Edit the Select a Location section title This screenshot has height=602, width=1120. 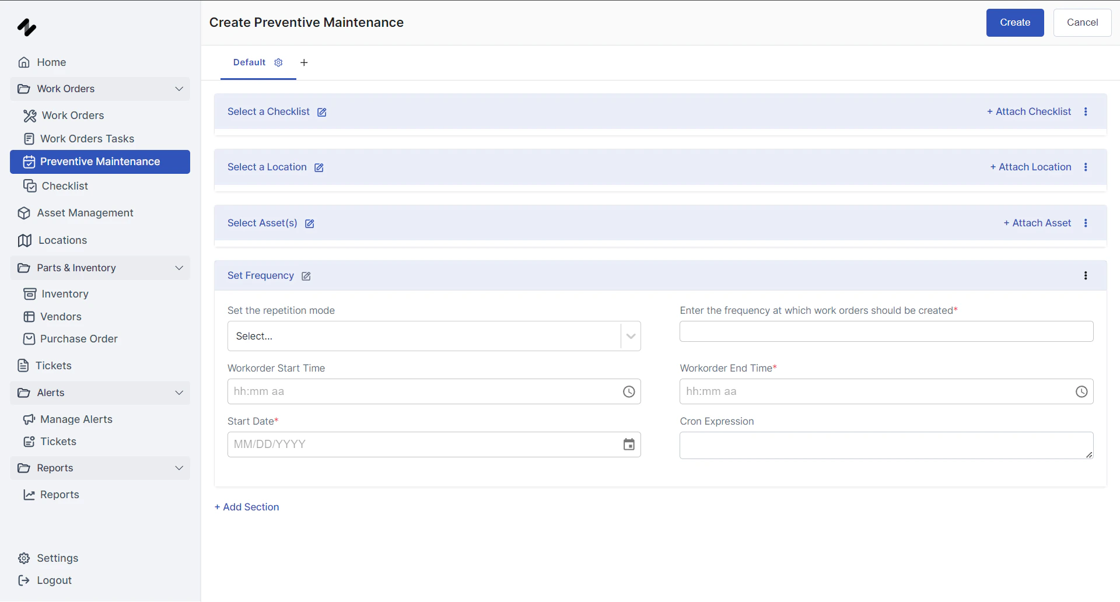coord(318,167)
